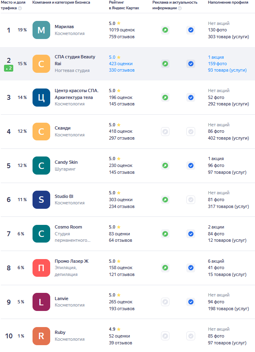Viewport: 255px width, 352px height.
Task: Click the company name 'Сканди'
Action: 63,128
